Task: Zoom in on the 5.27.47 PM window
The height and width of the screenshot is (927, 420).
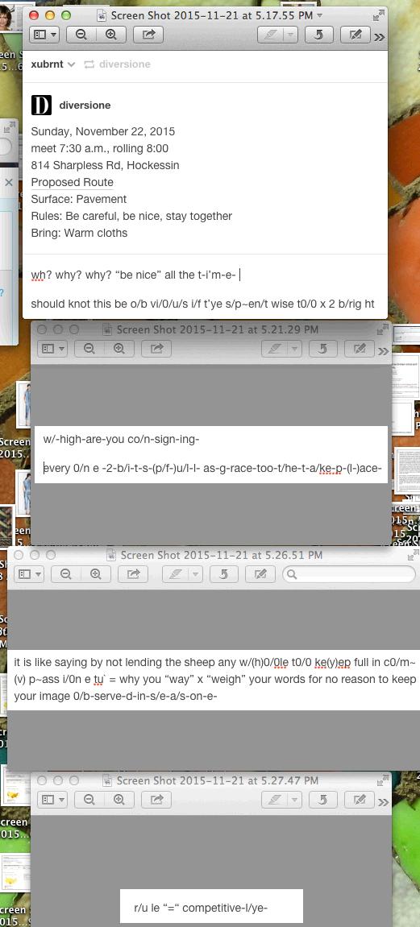Action: [x=119, y=800]
